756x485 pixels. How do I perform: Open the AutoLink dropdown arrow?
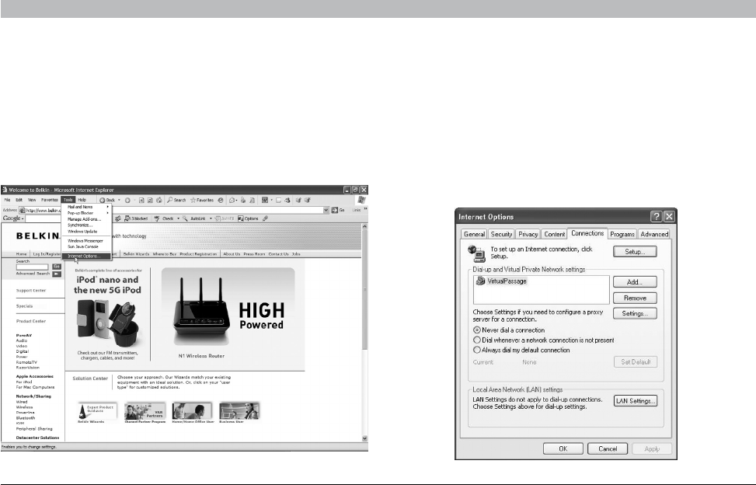click(x=211, y=218)
